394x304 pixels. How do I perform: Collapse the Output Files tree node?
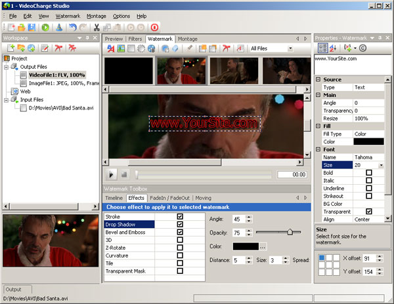pos(7,67)
